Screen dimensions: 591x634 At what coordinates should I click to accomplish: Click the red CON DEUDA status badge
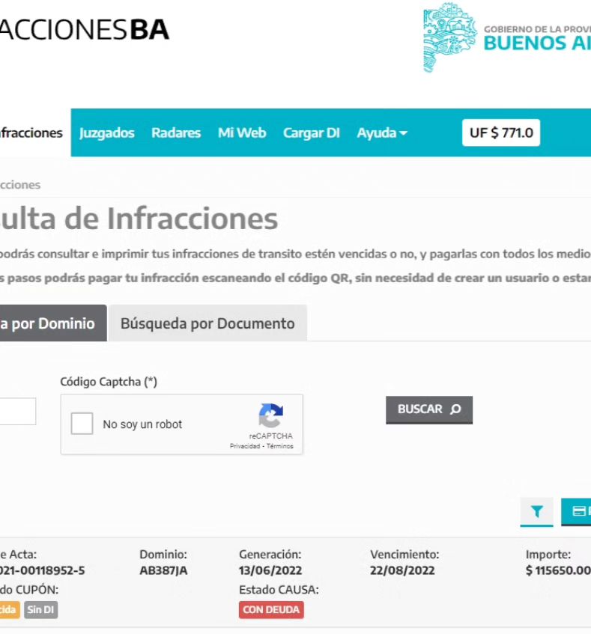point(271,610)
